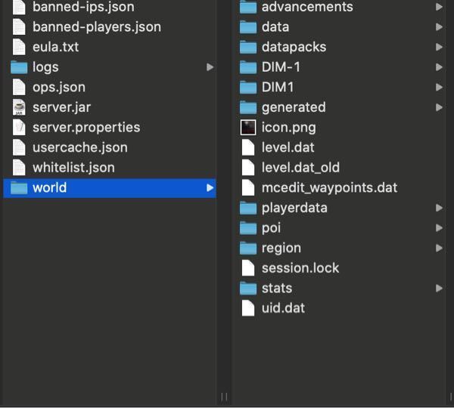Click the ops.json file icon
454x408 pixels.
coord(19,87)
